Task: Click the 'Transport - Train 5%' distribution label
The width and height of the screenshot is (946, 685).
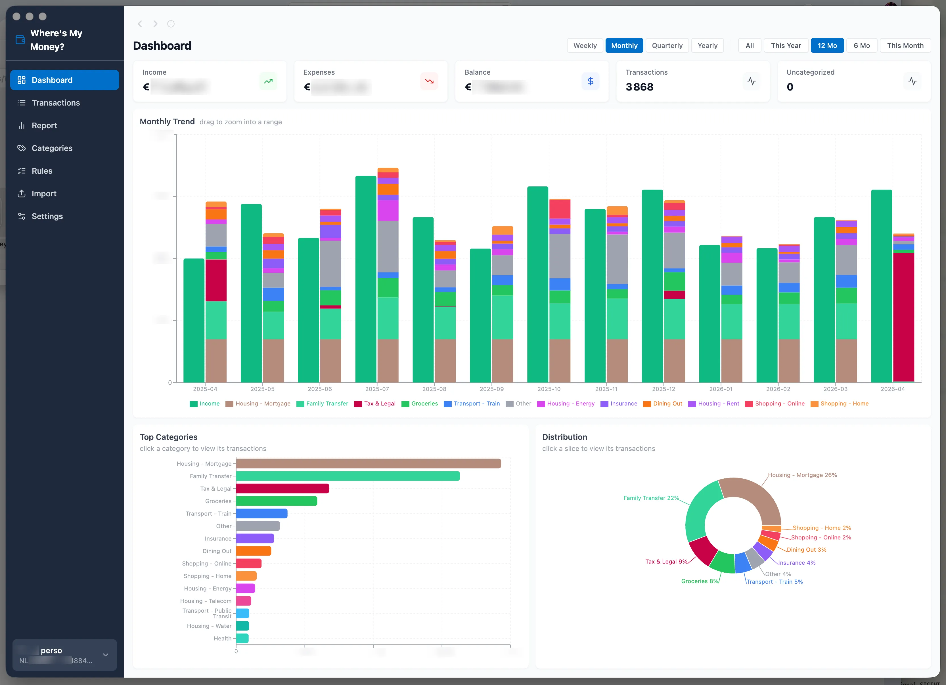Action: [775, 582]
